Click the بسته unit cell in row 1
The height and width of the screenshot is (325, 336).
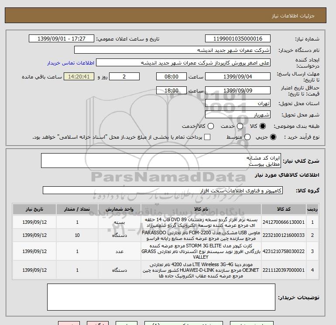(x=120, y=222)
